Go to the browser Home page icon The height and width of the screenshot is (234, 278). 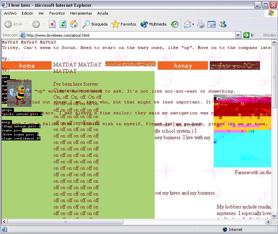tap(73, 24)
